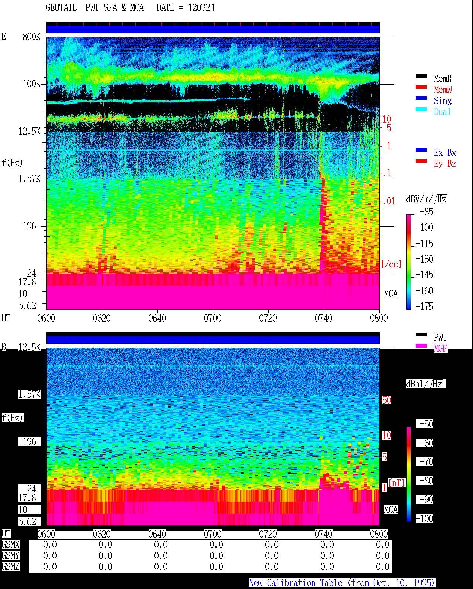473x589 pixels.
Task: Click the B panel 196 tick label
Action: 30,441
